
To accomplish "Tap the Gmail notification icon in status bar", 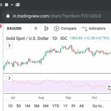I will tap(18, 5).
